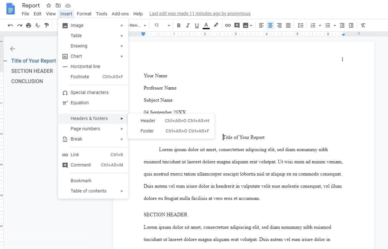Open the text color picker
388x249 pixels.
point(206,25)
